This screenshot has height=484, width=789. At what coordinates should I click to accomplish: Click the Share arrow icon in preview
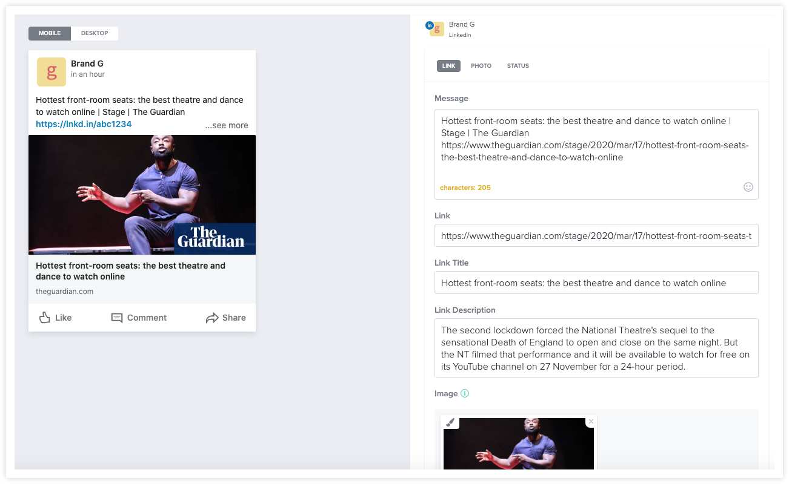[x=212, y=318]
